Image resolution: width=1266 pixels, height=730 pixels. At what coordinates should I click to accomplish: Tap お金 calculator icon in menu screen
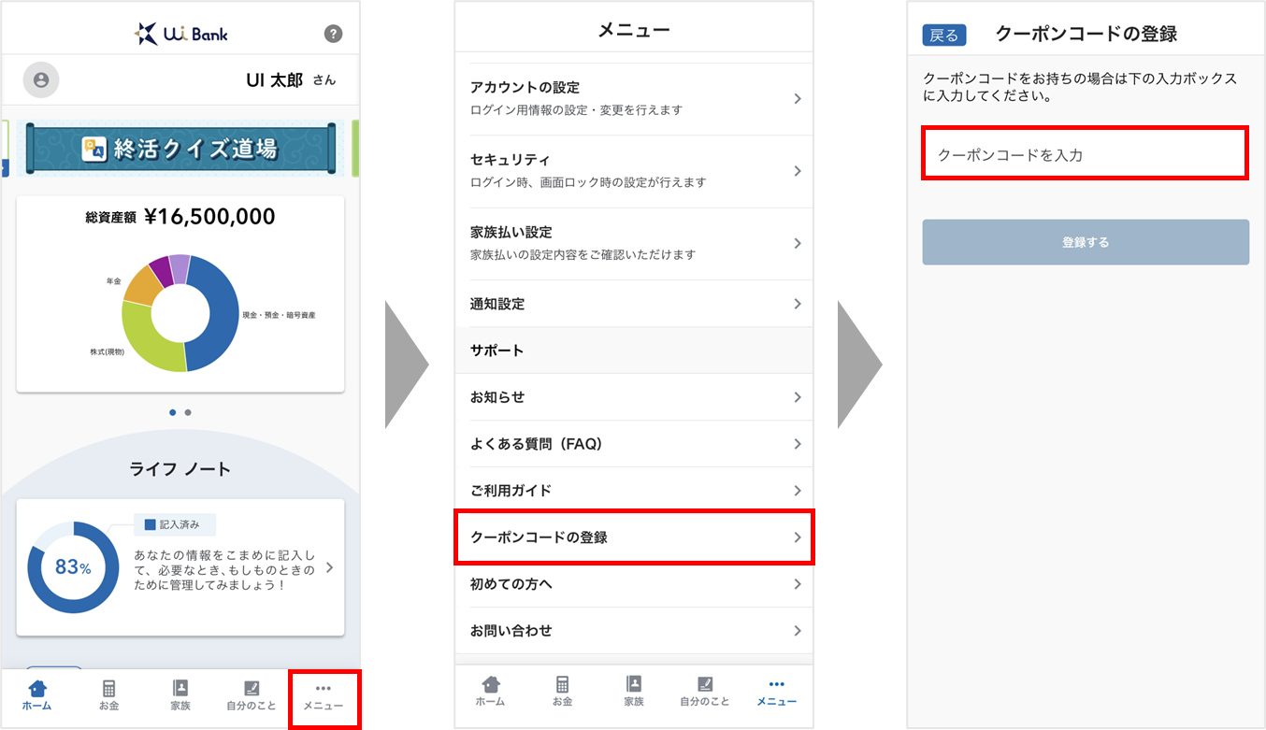tap(562, 684)
